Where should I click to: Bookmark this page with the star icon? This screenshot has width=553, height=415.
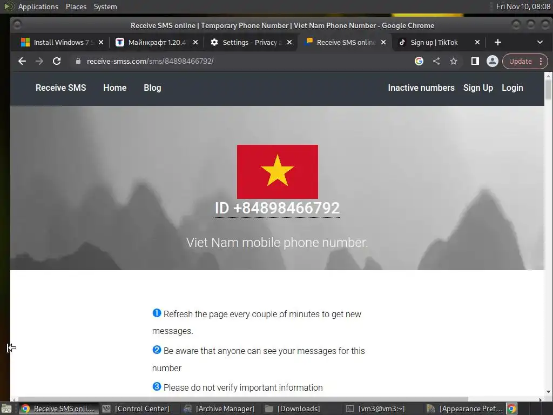point(454,61)
